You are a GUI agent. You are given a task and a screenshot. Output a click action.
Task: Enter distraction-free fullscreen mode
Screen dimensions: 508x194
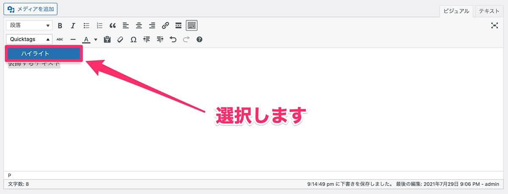[x=494, y=26]
